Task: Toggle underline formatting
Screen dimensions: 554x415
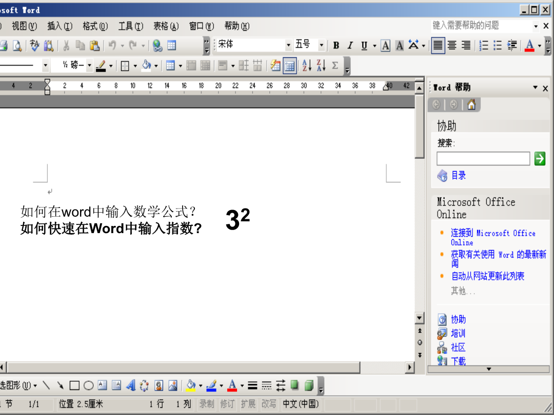Action: tap(364, 45)
